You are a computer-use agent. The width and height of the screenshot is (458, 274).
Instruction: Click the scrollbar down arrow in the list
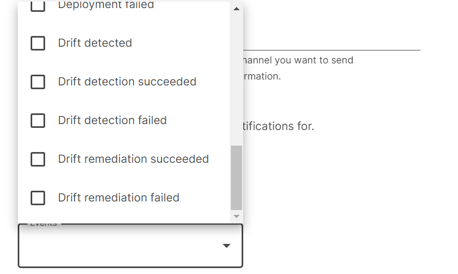pyautogui.click(x=237, y=216)
